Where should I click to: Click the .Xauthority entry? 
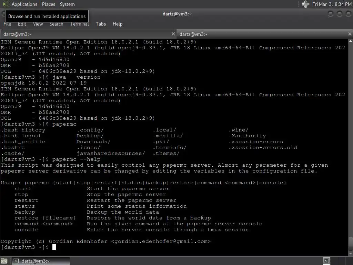[247, 136]
